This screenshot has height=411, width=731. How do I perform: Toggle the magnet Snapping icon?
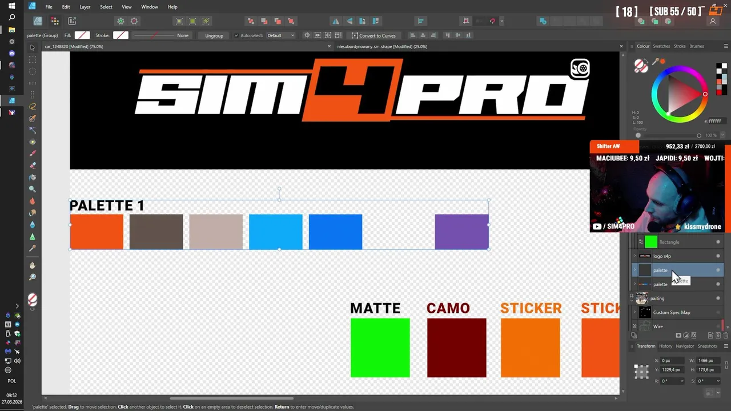click(492, 21)
